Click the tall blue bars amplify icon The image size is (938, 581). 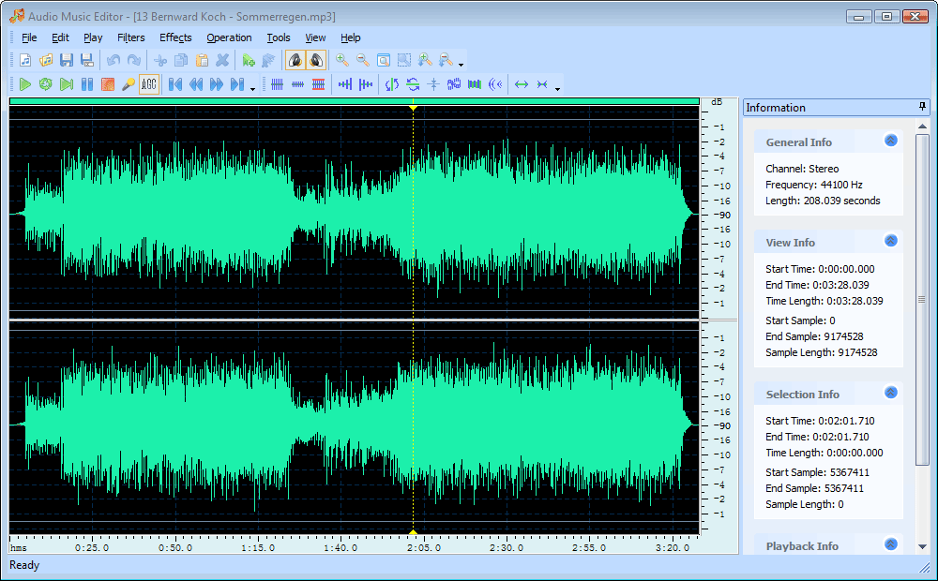277,84
